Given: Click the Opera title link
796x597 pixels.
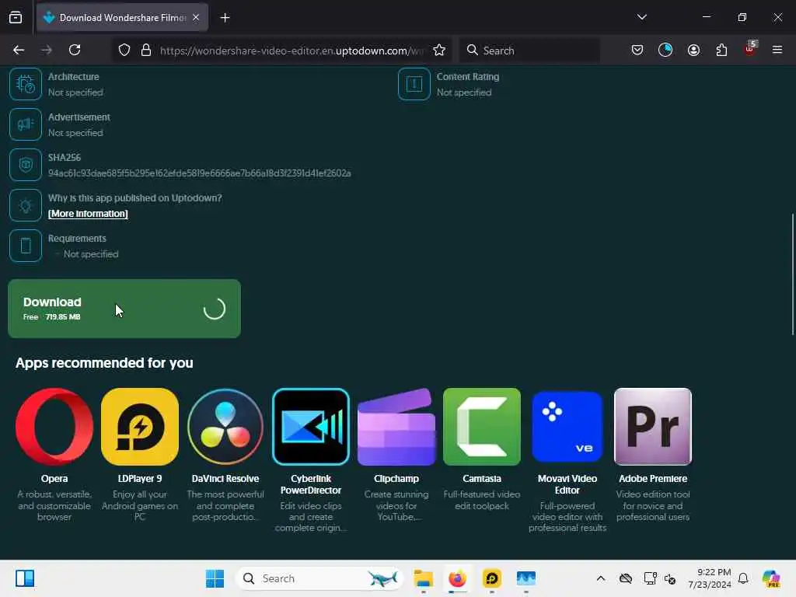Looking at the screenshot, I should click(x=54, y=479).
